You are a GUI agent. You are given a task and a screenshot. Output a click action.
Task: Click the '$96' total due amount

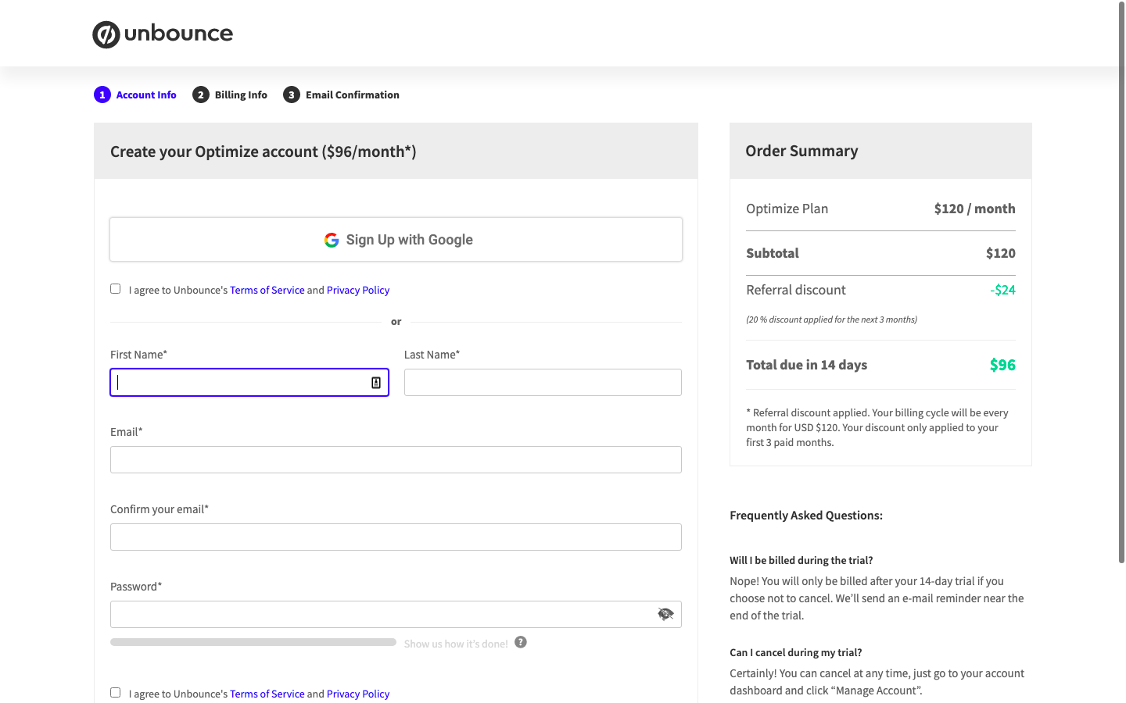(x=1002, y=365)
